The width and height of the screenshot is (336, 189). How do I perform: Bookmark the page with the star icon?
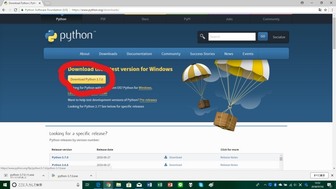pos(325,10)
